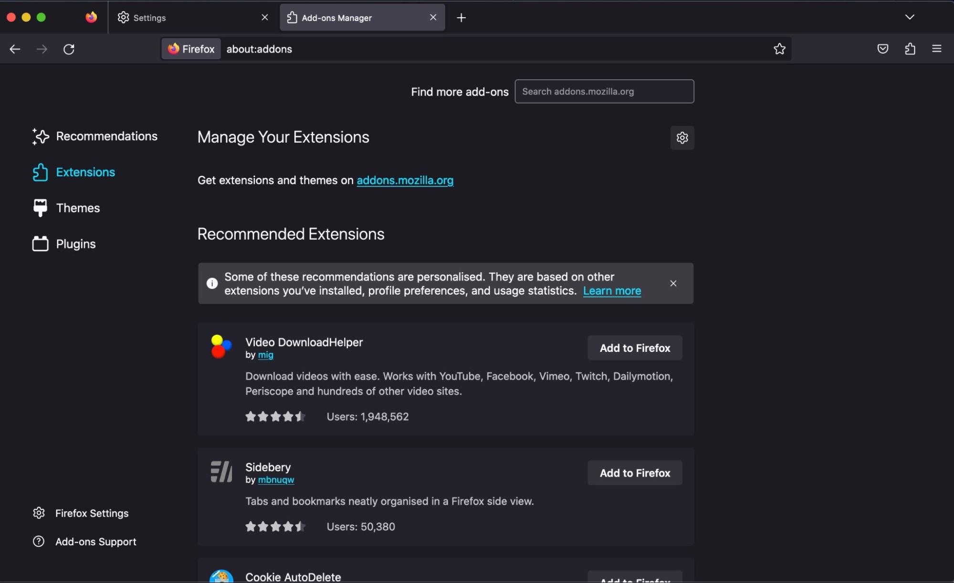Click the Add-ons Support question mark icon

point(39,541)
